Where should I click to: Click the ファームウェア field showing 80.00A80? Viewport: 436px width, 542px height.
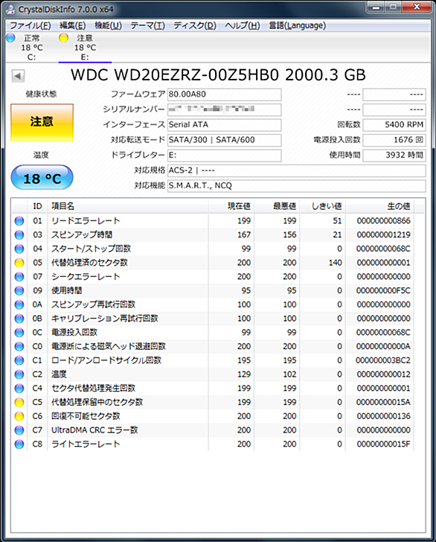click(224, 95)
